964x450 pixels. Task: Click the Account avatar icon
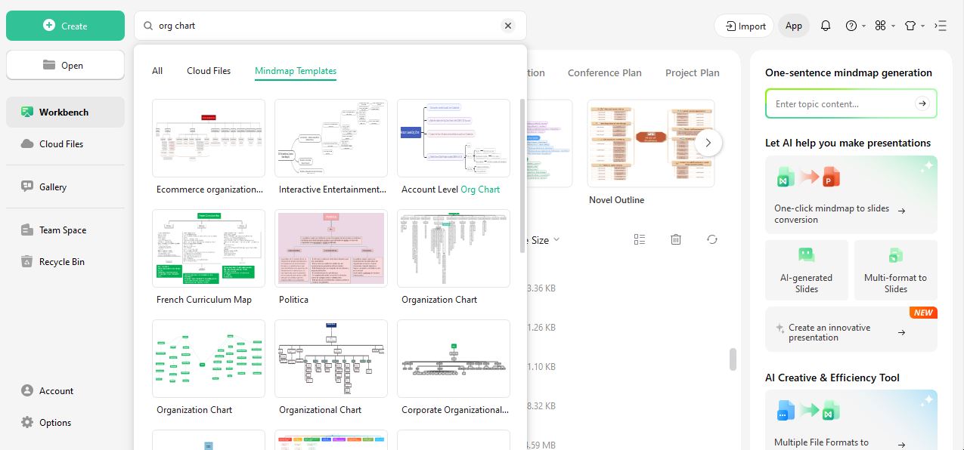point(27,390)
